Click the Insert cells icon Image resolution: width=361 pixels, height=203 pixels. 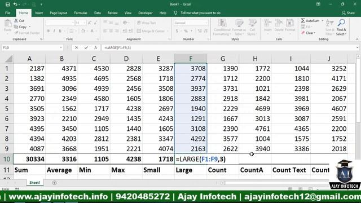click(x=267, y=23)
